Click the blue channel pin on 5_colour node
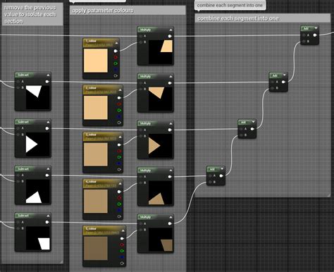The image size is (334, 272). pyautogui.click(x=122, y=257)
